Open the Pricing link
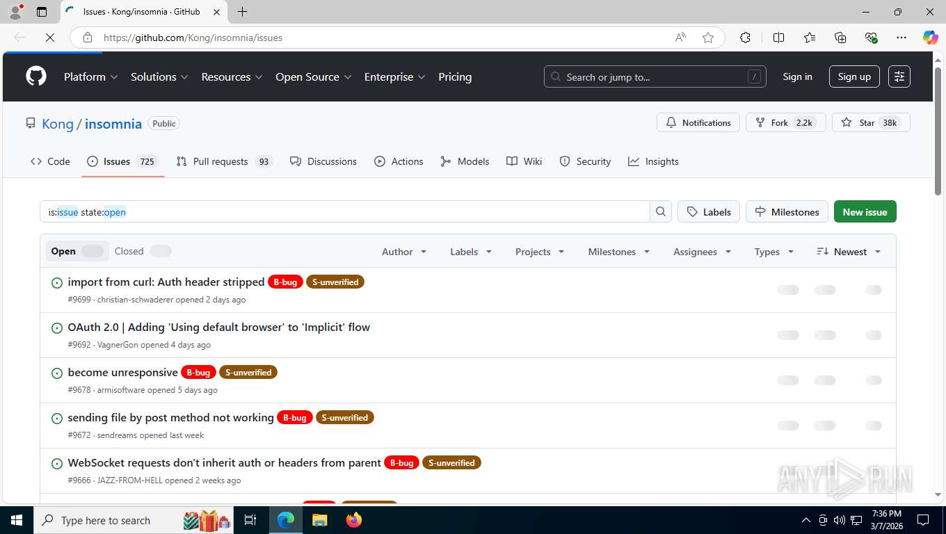946x534 pixels. pyautogui.click(x=455, y=77)
